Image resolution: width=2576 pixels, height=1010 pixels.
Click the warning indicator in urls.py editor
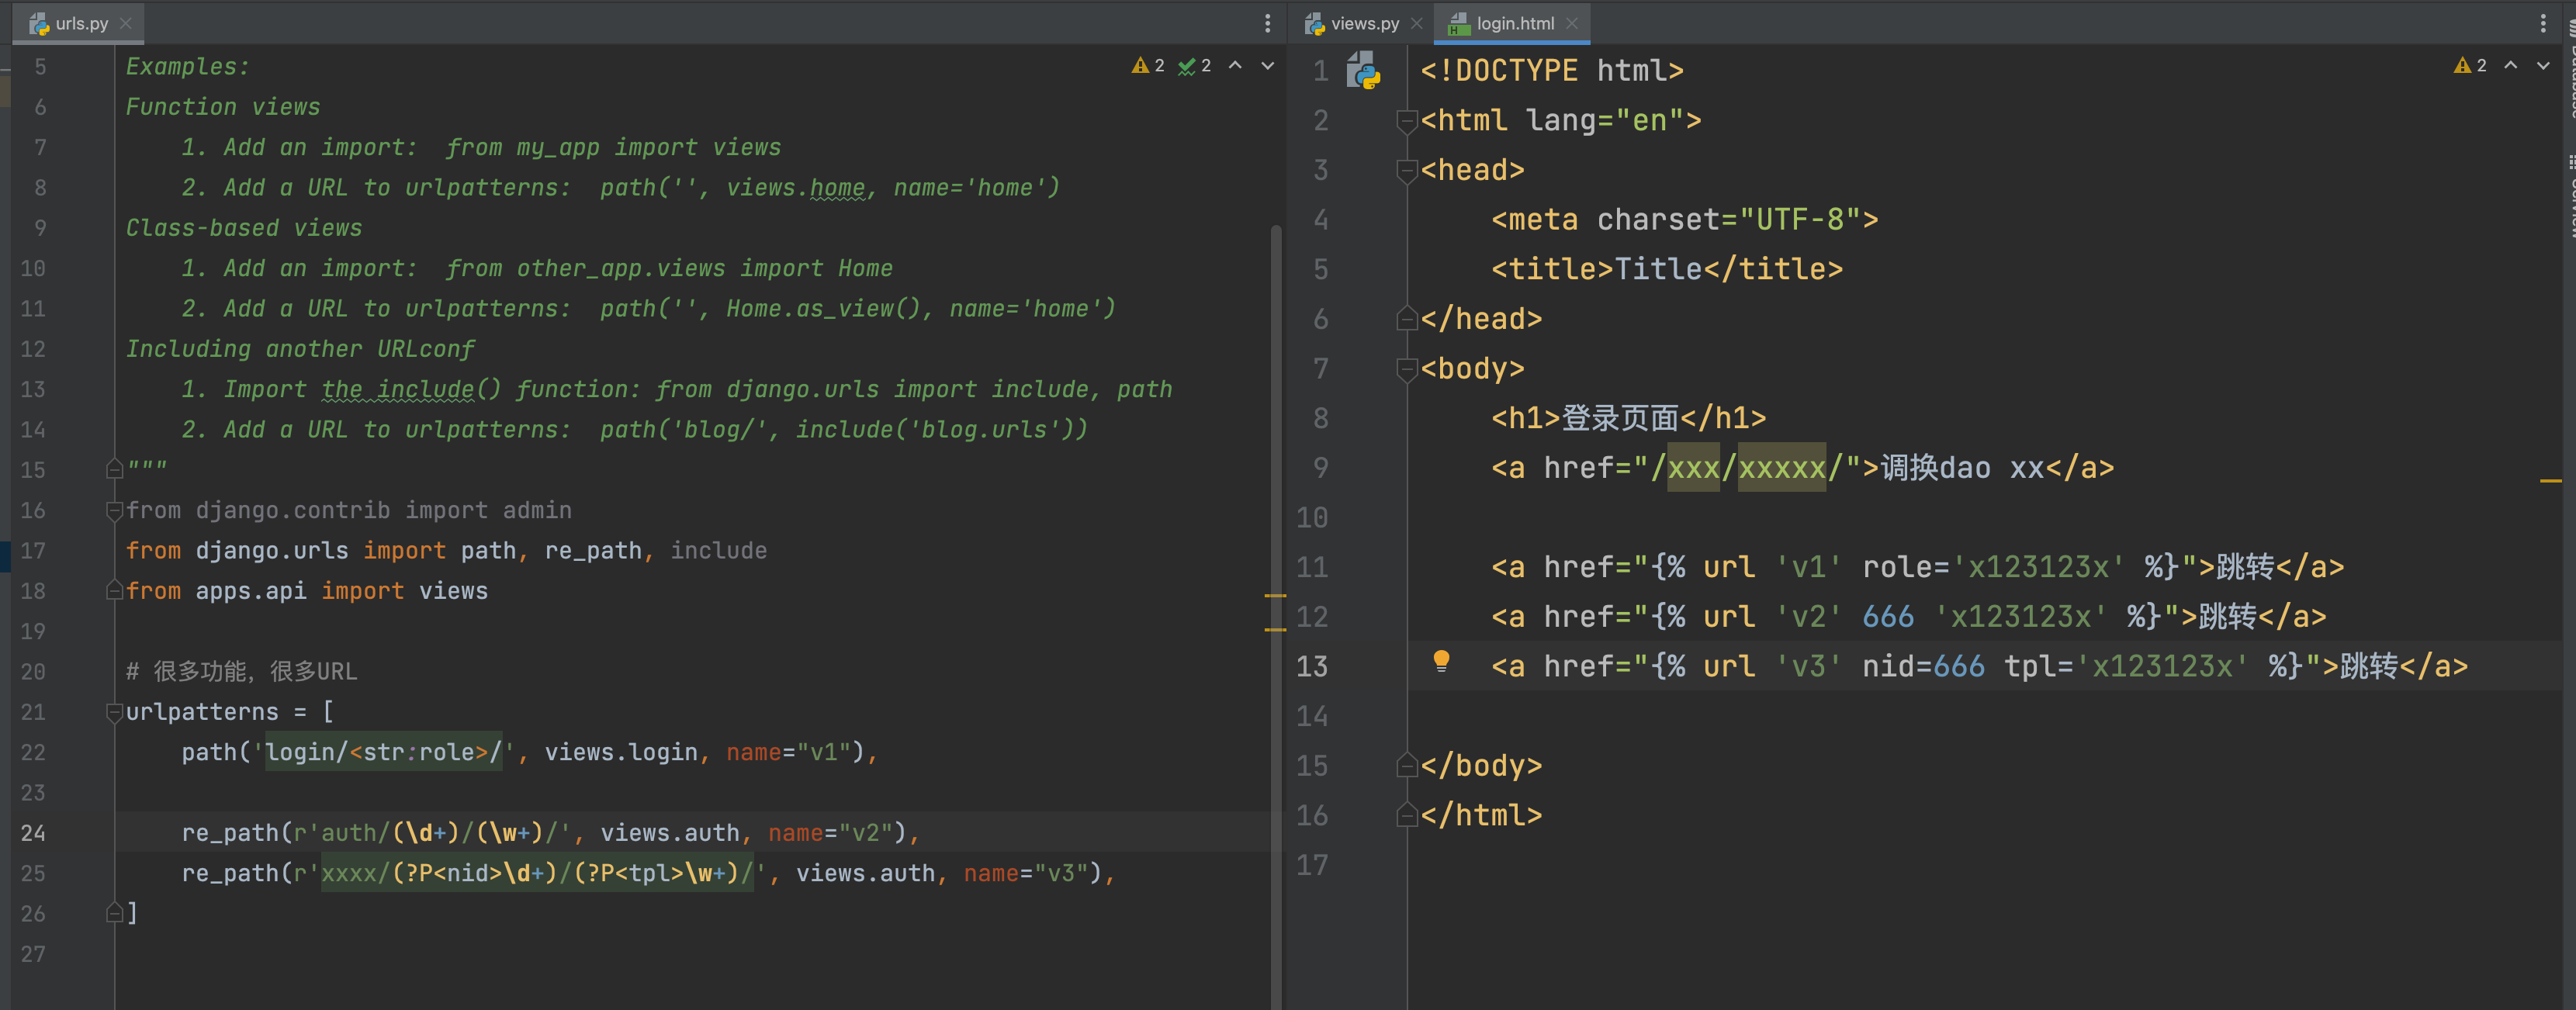point(1147,66)
